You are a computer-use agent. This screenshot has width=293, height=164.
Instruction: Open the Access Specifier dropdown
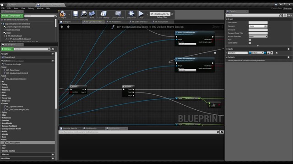tap(258, 36)
